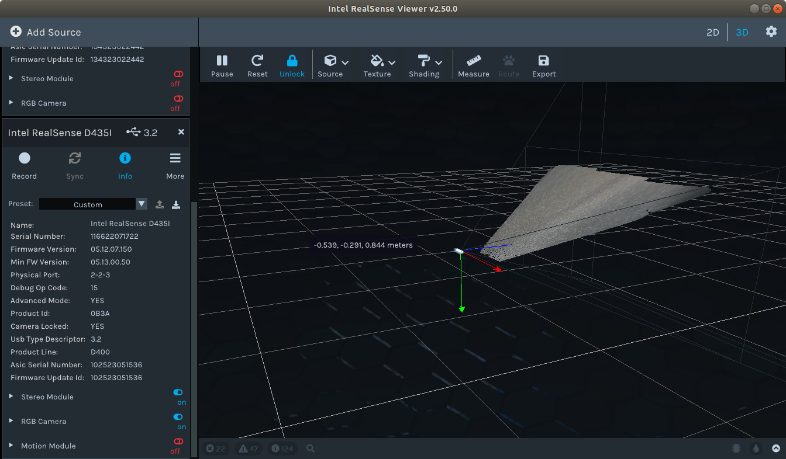Viewport: 786px width, 459px height.
Task: Expand the log panel with chevron
Action: coord(776,448)
